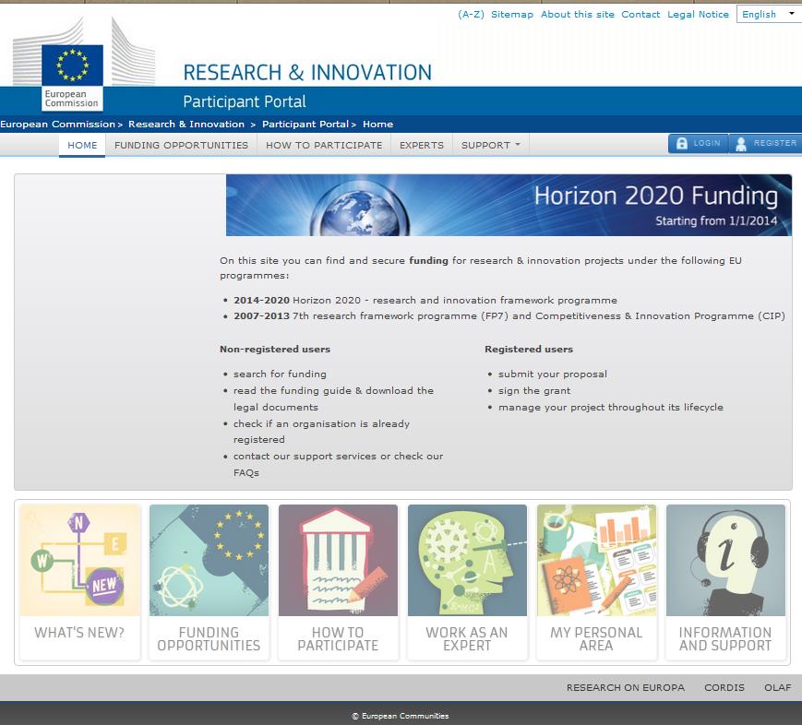Click 'contact our support services' bullet text
This screenshot has height=725, width=802.
[338, 464]
